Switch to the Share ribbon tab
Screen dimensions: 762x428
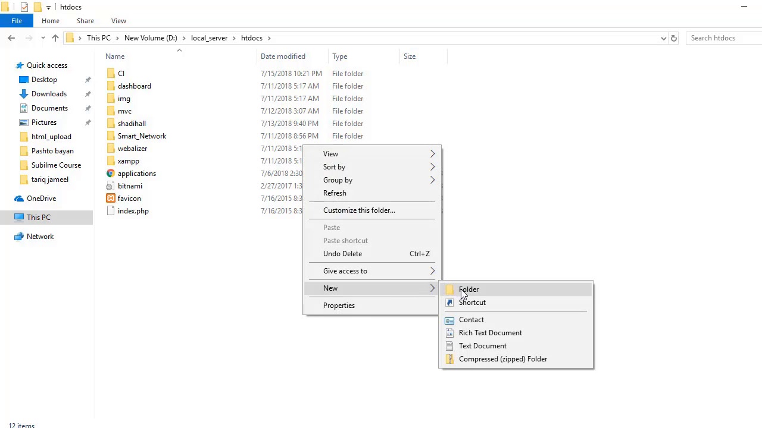[85, 21]
